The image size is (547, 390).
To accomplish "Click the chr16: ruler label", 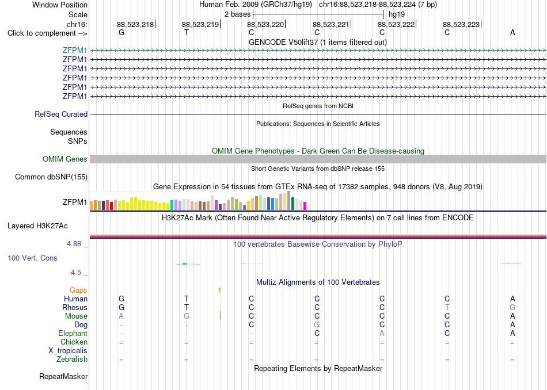I will 77,24.
